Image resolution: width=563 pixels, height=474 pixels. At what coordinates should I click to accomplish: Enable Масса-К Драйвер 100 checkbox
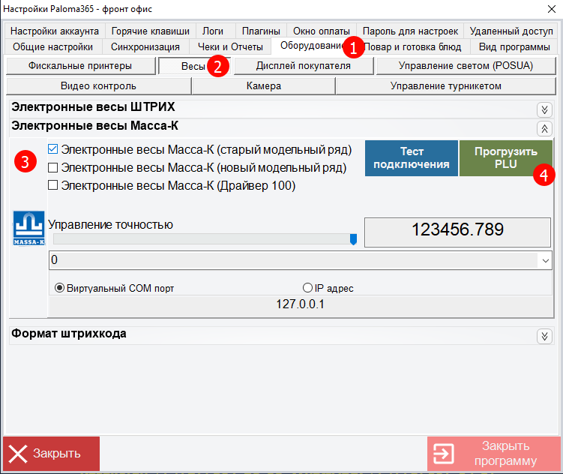coord(52,185)
